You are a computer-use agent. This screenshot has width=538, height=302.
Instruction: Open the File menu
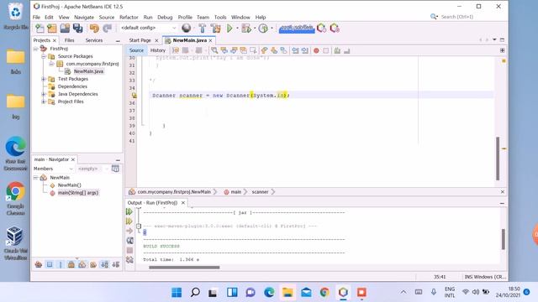pyautogui.click(x=36, y=17)
